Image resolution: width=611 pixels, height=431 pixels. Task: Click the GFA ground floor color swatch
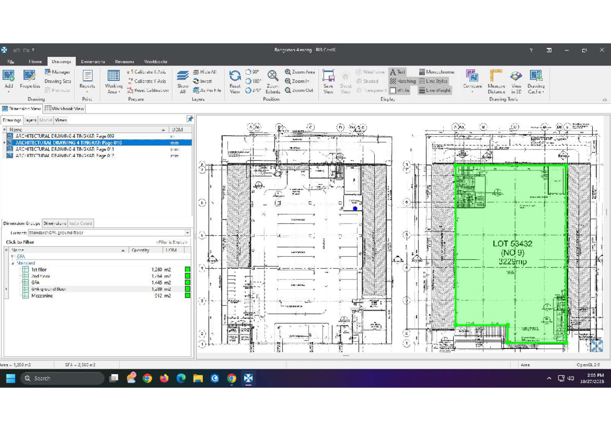(x=187, y=289)
